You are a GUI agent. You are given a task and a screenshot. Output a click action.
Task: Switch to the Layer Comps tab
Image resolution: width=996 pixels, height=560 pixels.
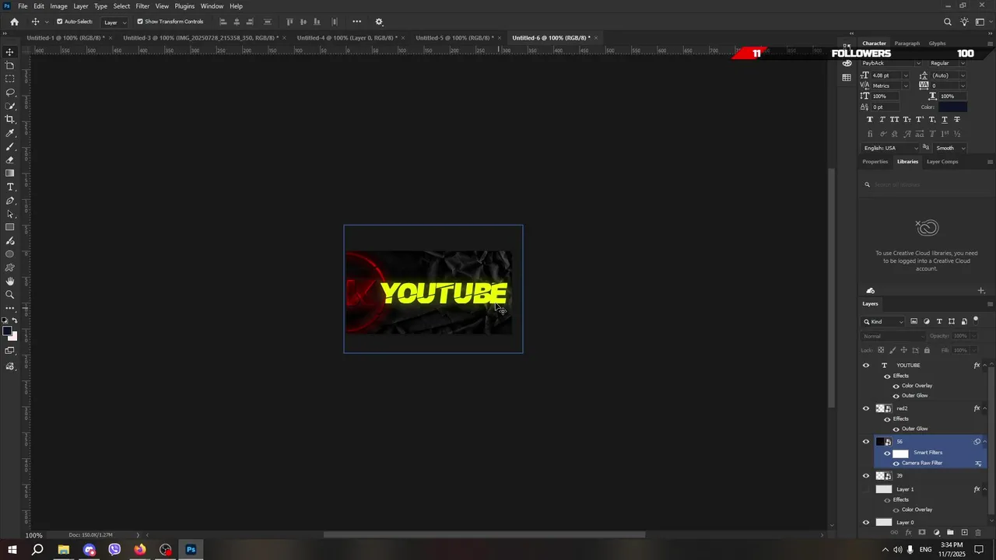click(942, 162)
